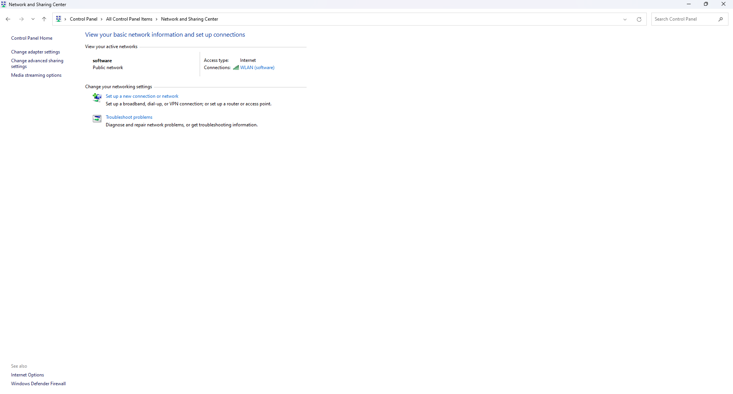Select Control Panel breadcrumb
733x394 pixels.
point(84,19)
